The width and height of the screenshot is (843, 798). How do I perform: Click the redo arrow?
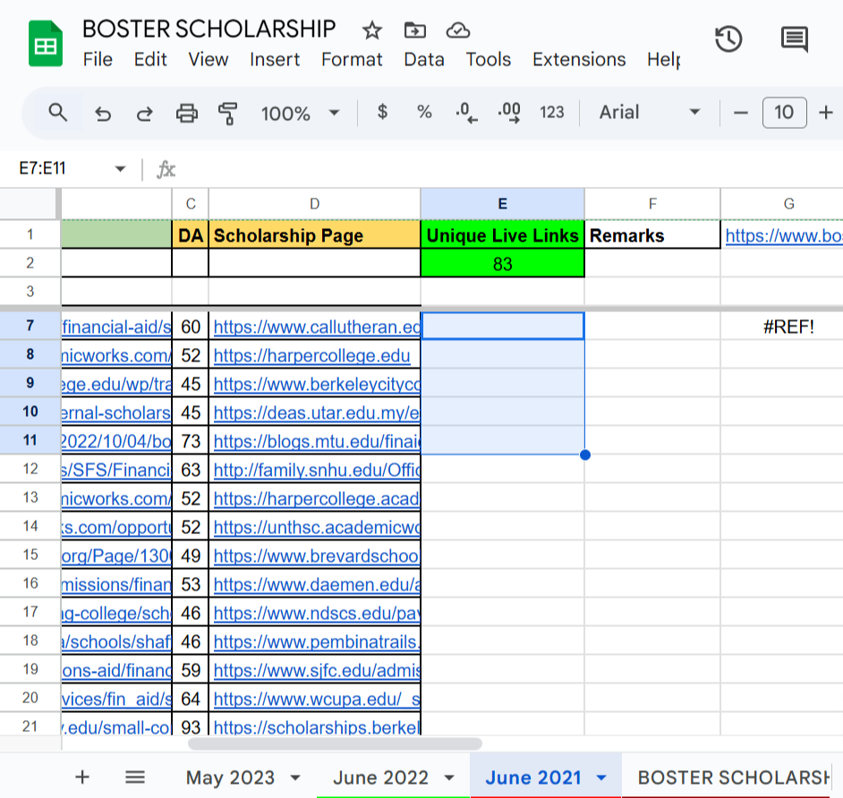[144, 113]
